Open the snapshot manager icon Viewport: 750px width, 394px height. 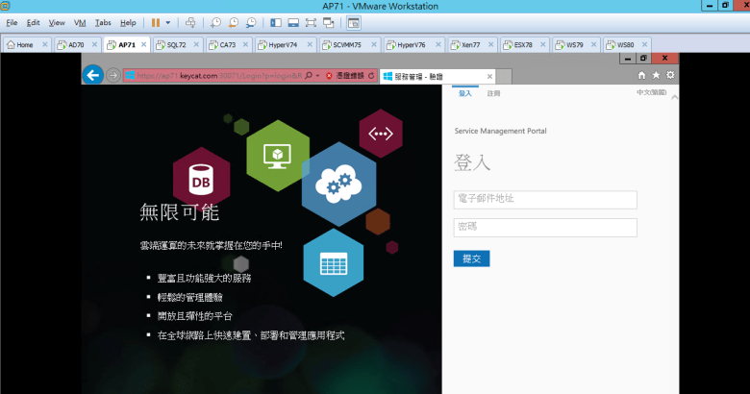(251, 21)
